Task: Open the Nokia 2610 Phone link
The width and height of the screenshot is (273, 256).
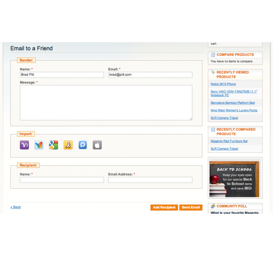Action: click(x=223, y=84)
